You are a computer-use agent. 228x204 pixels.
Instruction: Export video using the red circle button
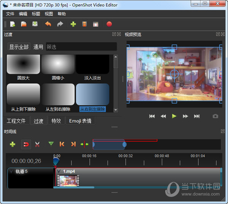click(x=109, y=24)
